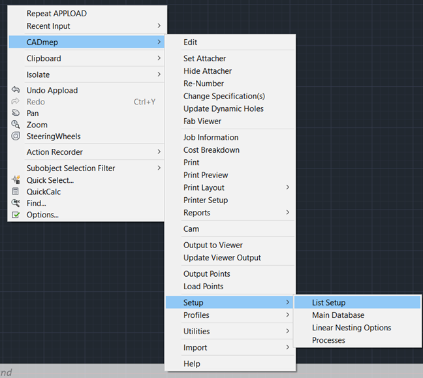Expand the Print Layout submenu arrow

(x=288, y=187)
